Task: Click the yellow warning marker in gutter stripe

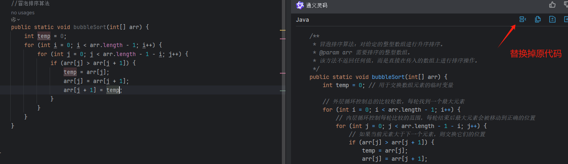Action: (282, 30)
